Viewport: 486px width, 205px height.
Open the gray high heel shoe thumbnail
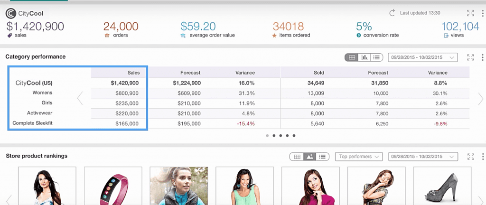pyautogui.click(x=442, y=186)
